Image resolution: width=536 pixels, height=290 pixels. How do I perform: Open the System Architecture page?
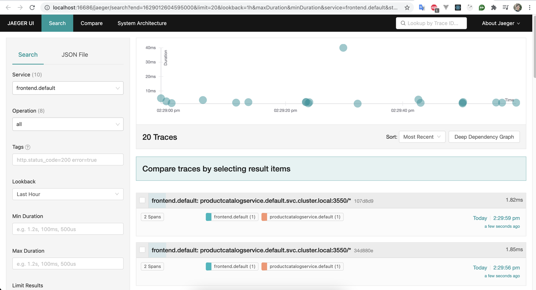pos(142,23)
